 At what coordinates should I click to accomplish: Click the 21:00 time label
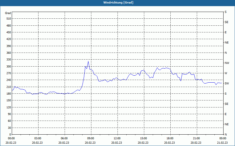pyautogui.click(x=196, y=138)
